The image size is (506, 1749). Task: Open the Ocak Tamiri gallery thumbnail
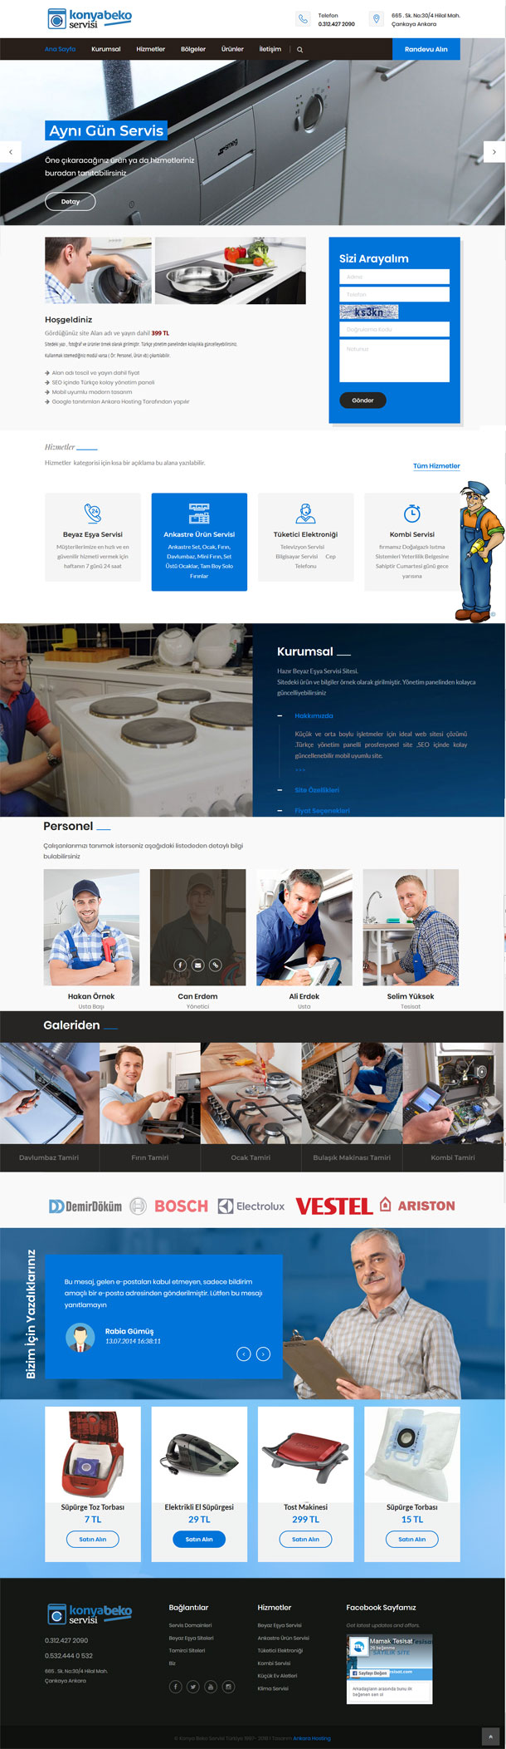(x=251, y=1107)
